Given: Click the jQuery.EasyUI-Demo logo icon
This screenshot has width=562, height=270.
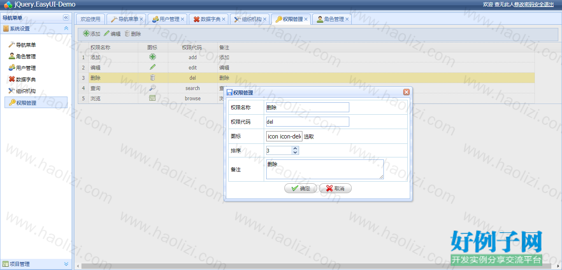Looking at the screenshot, I should pos(8,5).
